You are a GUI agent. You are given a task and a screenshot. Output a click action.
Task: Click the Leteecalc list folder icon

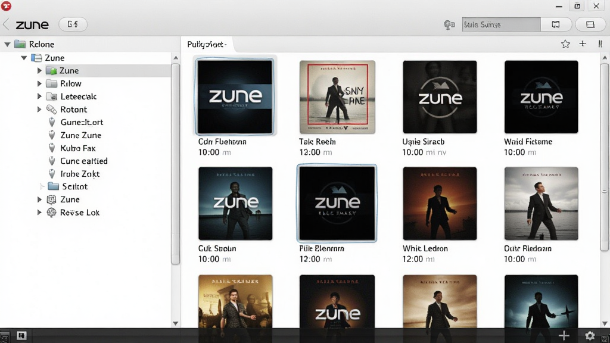51,96
